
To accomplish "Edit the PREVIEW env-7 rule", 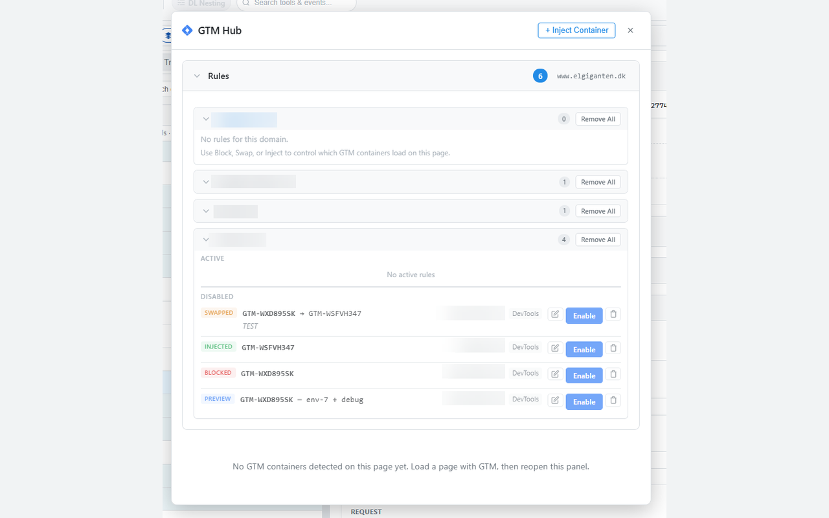I will [555, 400].
